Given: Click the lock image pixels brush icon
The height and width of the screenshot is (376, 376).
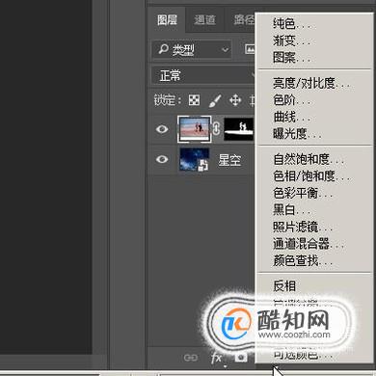Looking at the screenshot, I should 215,100.
